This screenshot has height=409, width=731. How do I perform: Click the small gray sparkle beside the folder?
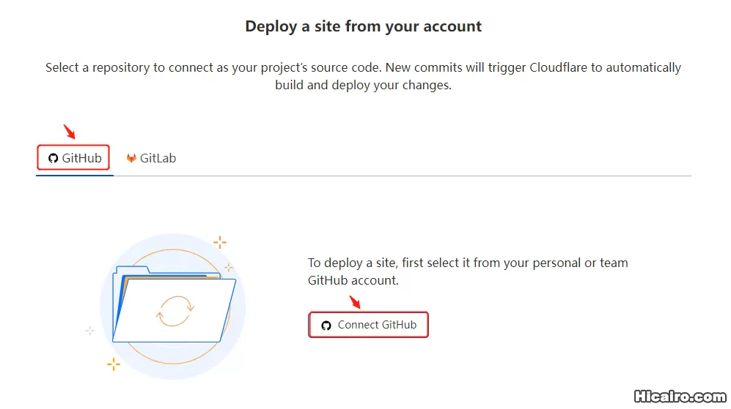229,267
